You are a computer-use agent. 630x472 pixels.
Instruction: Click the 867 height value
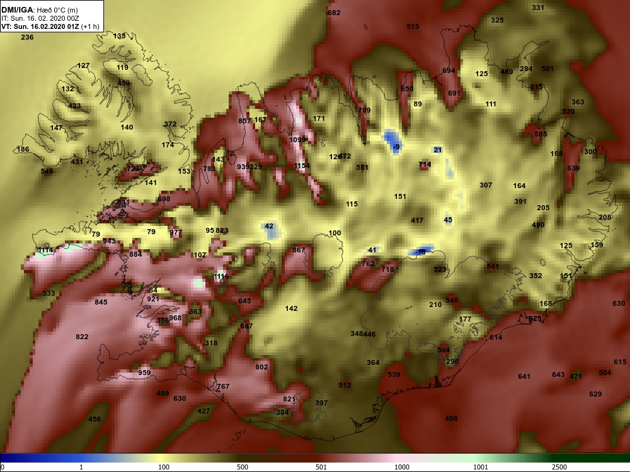(x=299, y=250)
